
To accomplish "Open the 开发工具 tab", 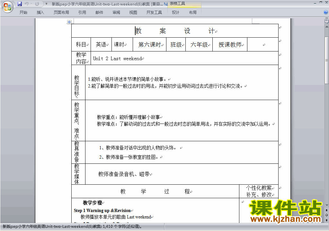I will (154, 13).
